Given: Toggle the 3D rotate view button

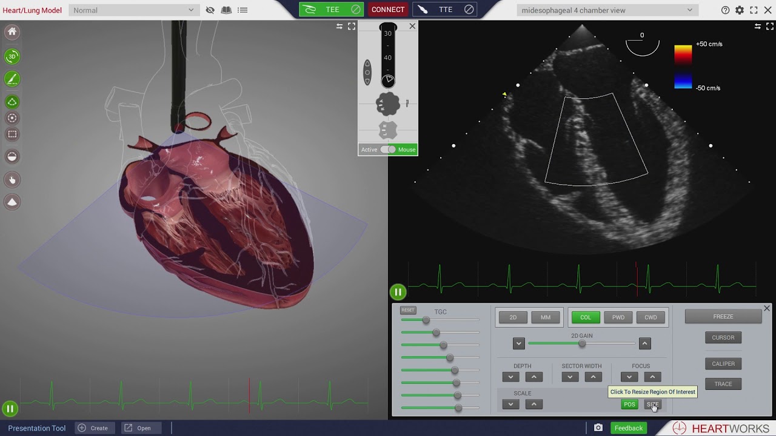Looking at the screenshot, I should coord(12,56).
